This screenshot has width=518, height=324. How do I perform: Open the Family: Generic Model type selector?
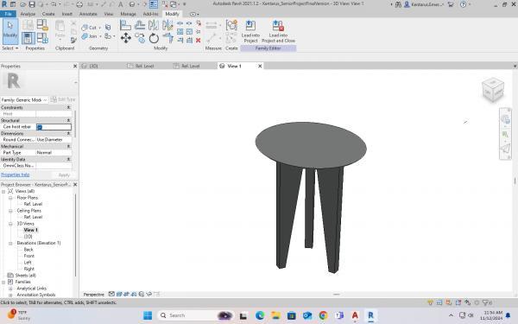pos(24,100)
